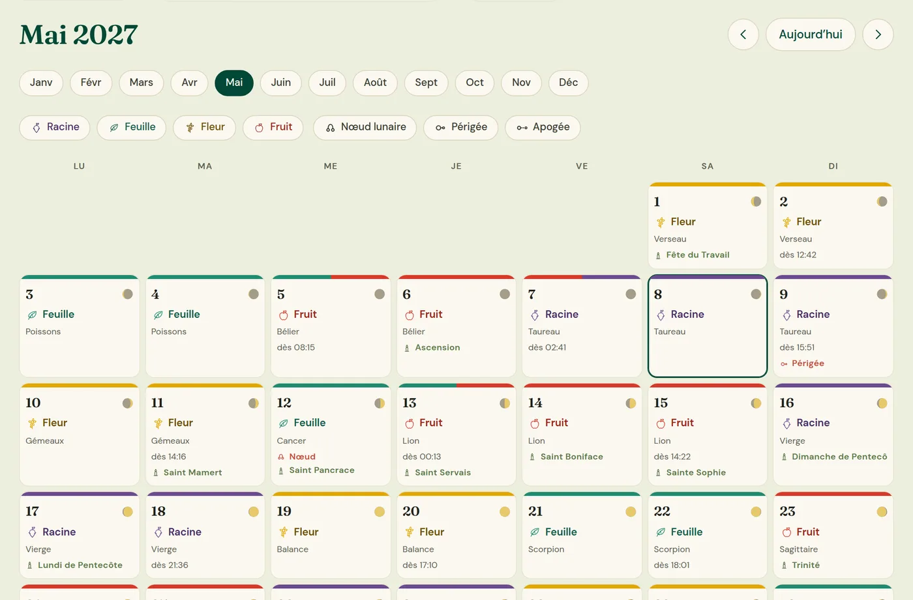This screenshot has height=600, width=913.
Task: Open the day 10 Fleur Gémeaux card
Action: 79,435
